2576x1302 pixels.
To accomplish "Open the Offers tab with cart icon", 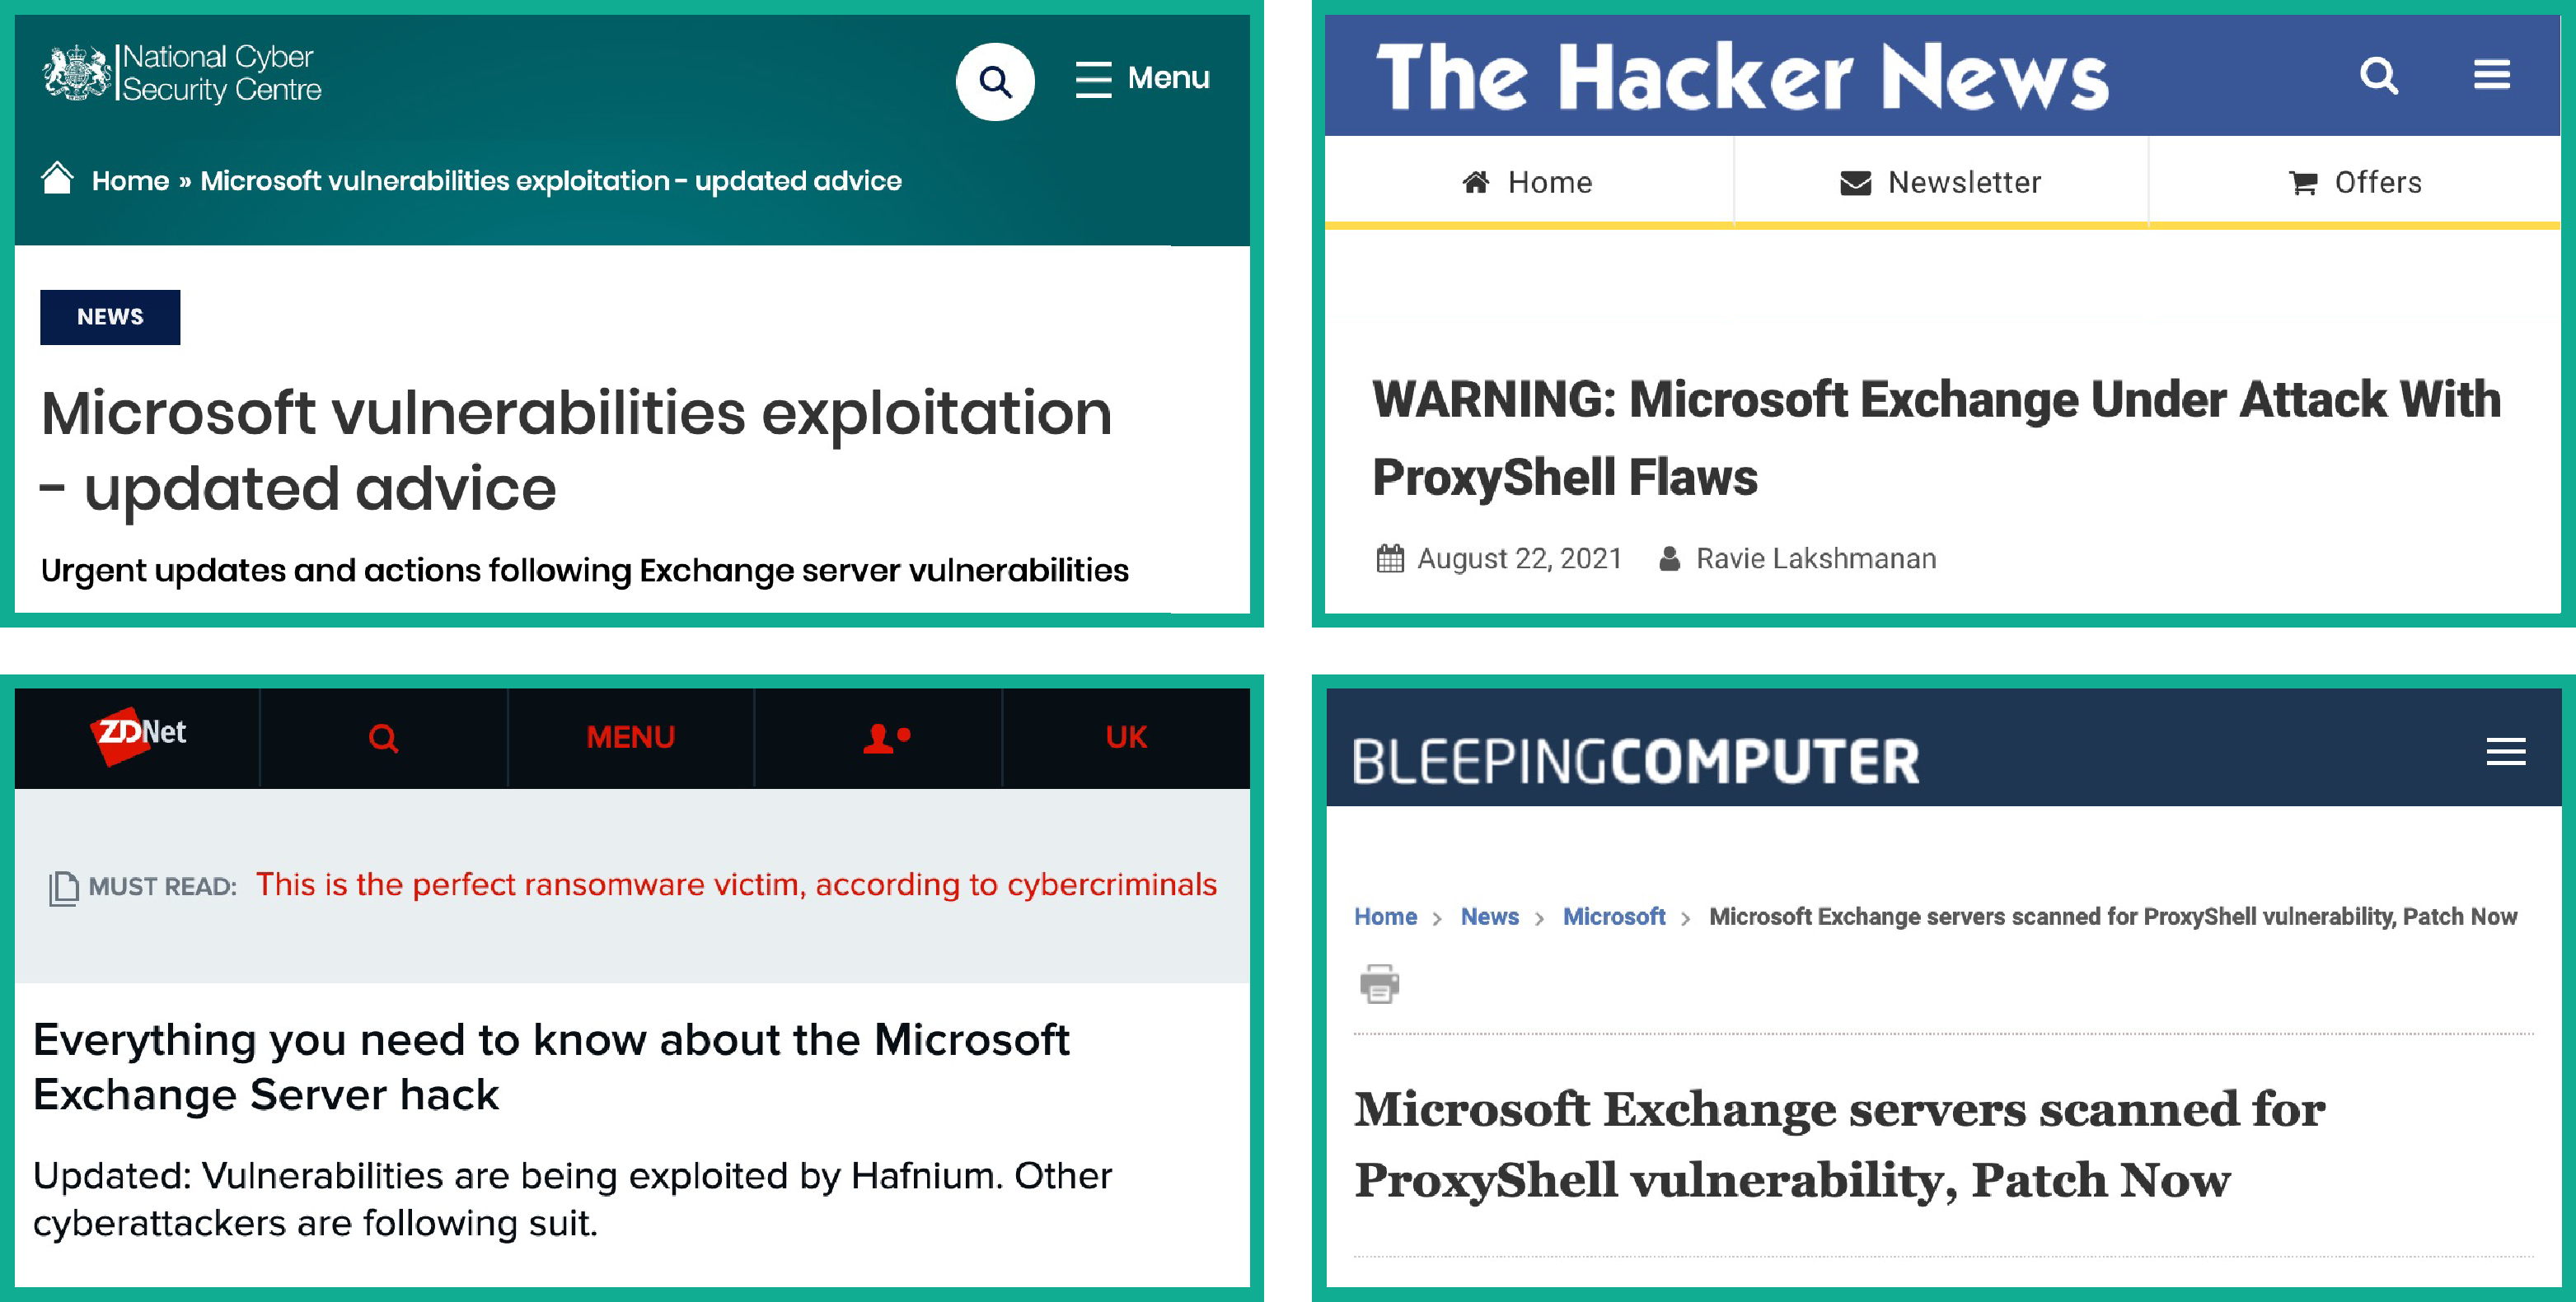I will point(2355,182).
